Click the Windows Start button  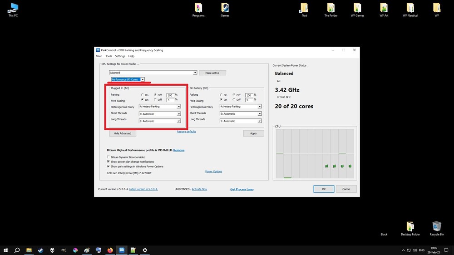(5, 250)
